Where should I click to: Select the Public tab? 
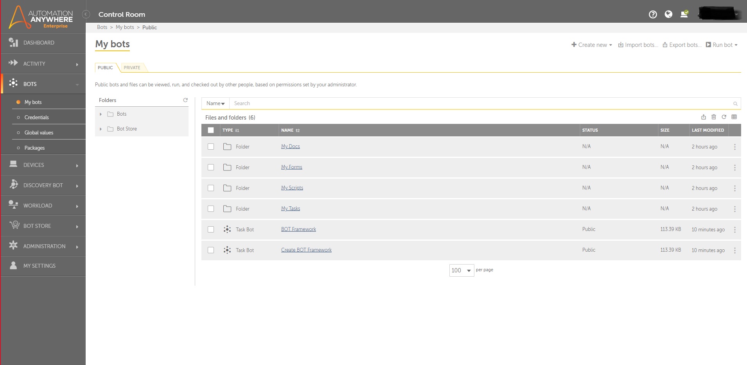point(105,68)
